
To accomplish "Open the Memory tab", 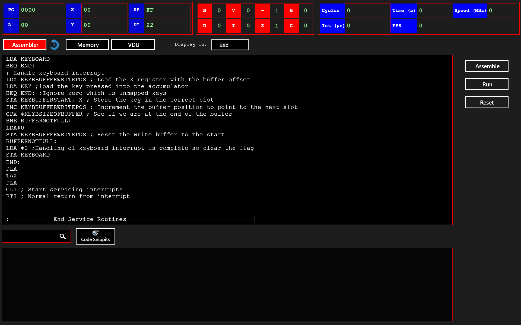I will [x=87, y=45].
